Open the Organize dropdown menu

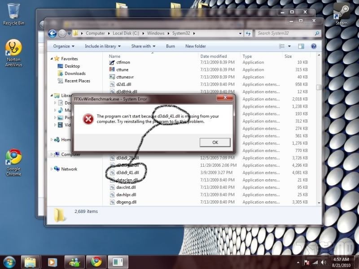point(64,46)
